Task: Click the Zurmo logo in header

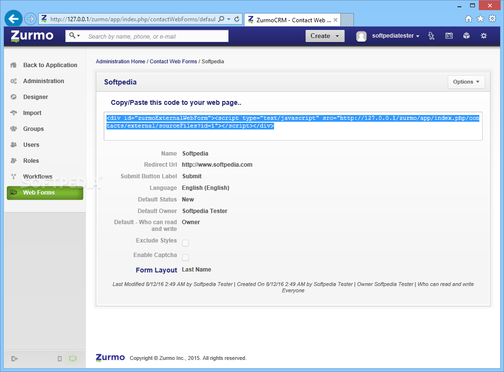Action: point(32,36)
